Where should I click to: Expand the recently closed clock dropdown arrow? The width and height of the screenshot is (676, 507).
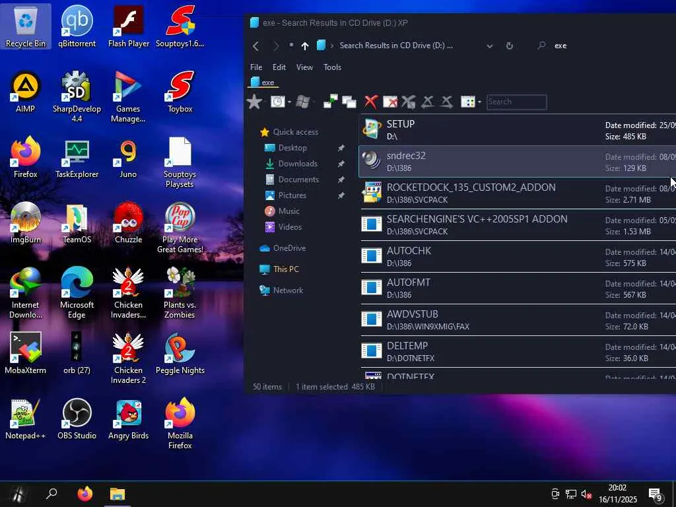(289, 102)
